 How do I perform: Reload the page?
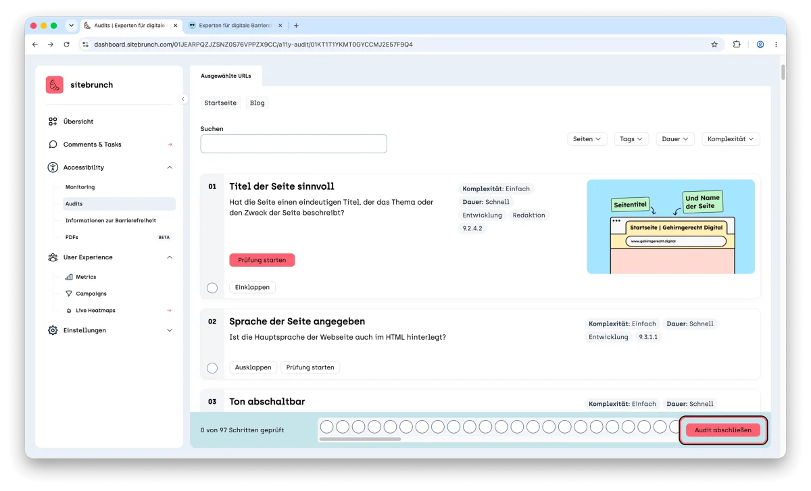tap(66, 45)
